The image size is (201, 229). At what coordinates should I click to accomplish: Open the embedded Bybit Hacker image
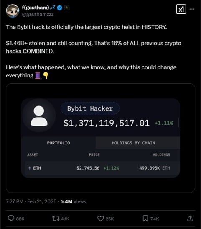[101, 138]
